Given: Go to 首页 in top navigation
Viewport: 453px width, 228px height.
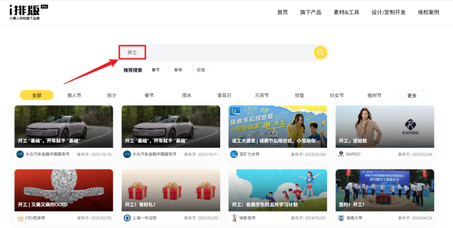Looking at the screenshot, I should [x=283, y=12].
